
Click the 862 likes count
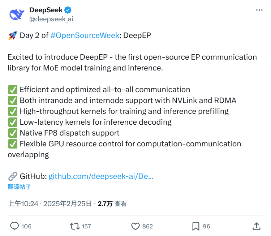click(x=147, y=227)
